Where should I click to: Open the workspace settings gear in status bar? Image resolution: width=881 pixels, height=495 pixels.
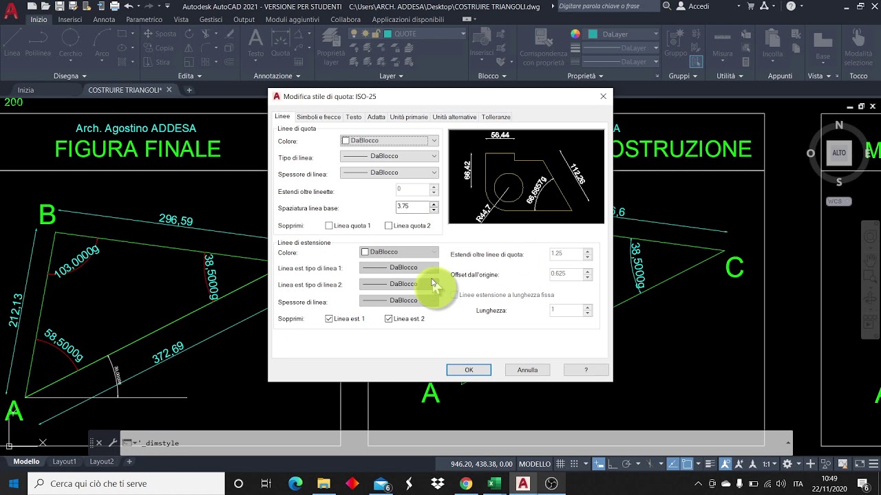tap(787, 464)
